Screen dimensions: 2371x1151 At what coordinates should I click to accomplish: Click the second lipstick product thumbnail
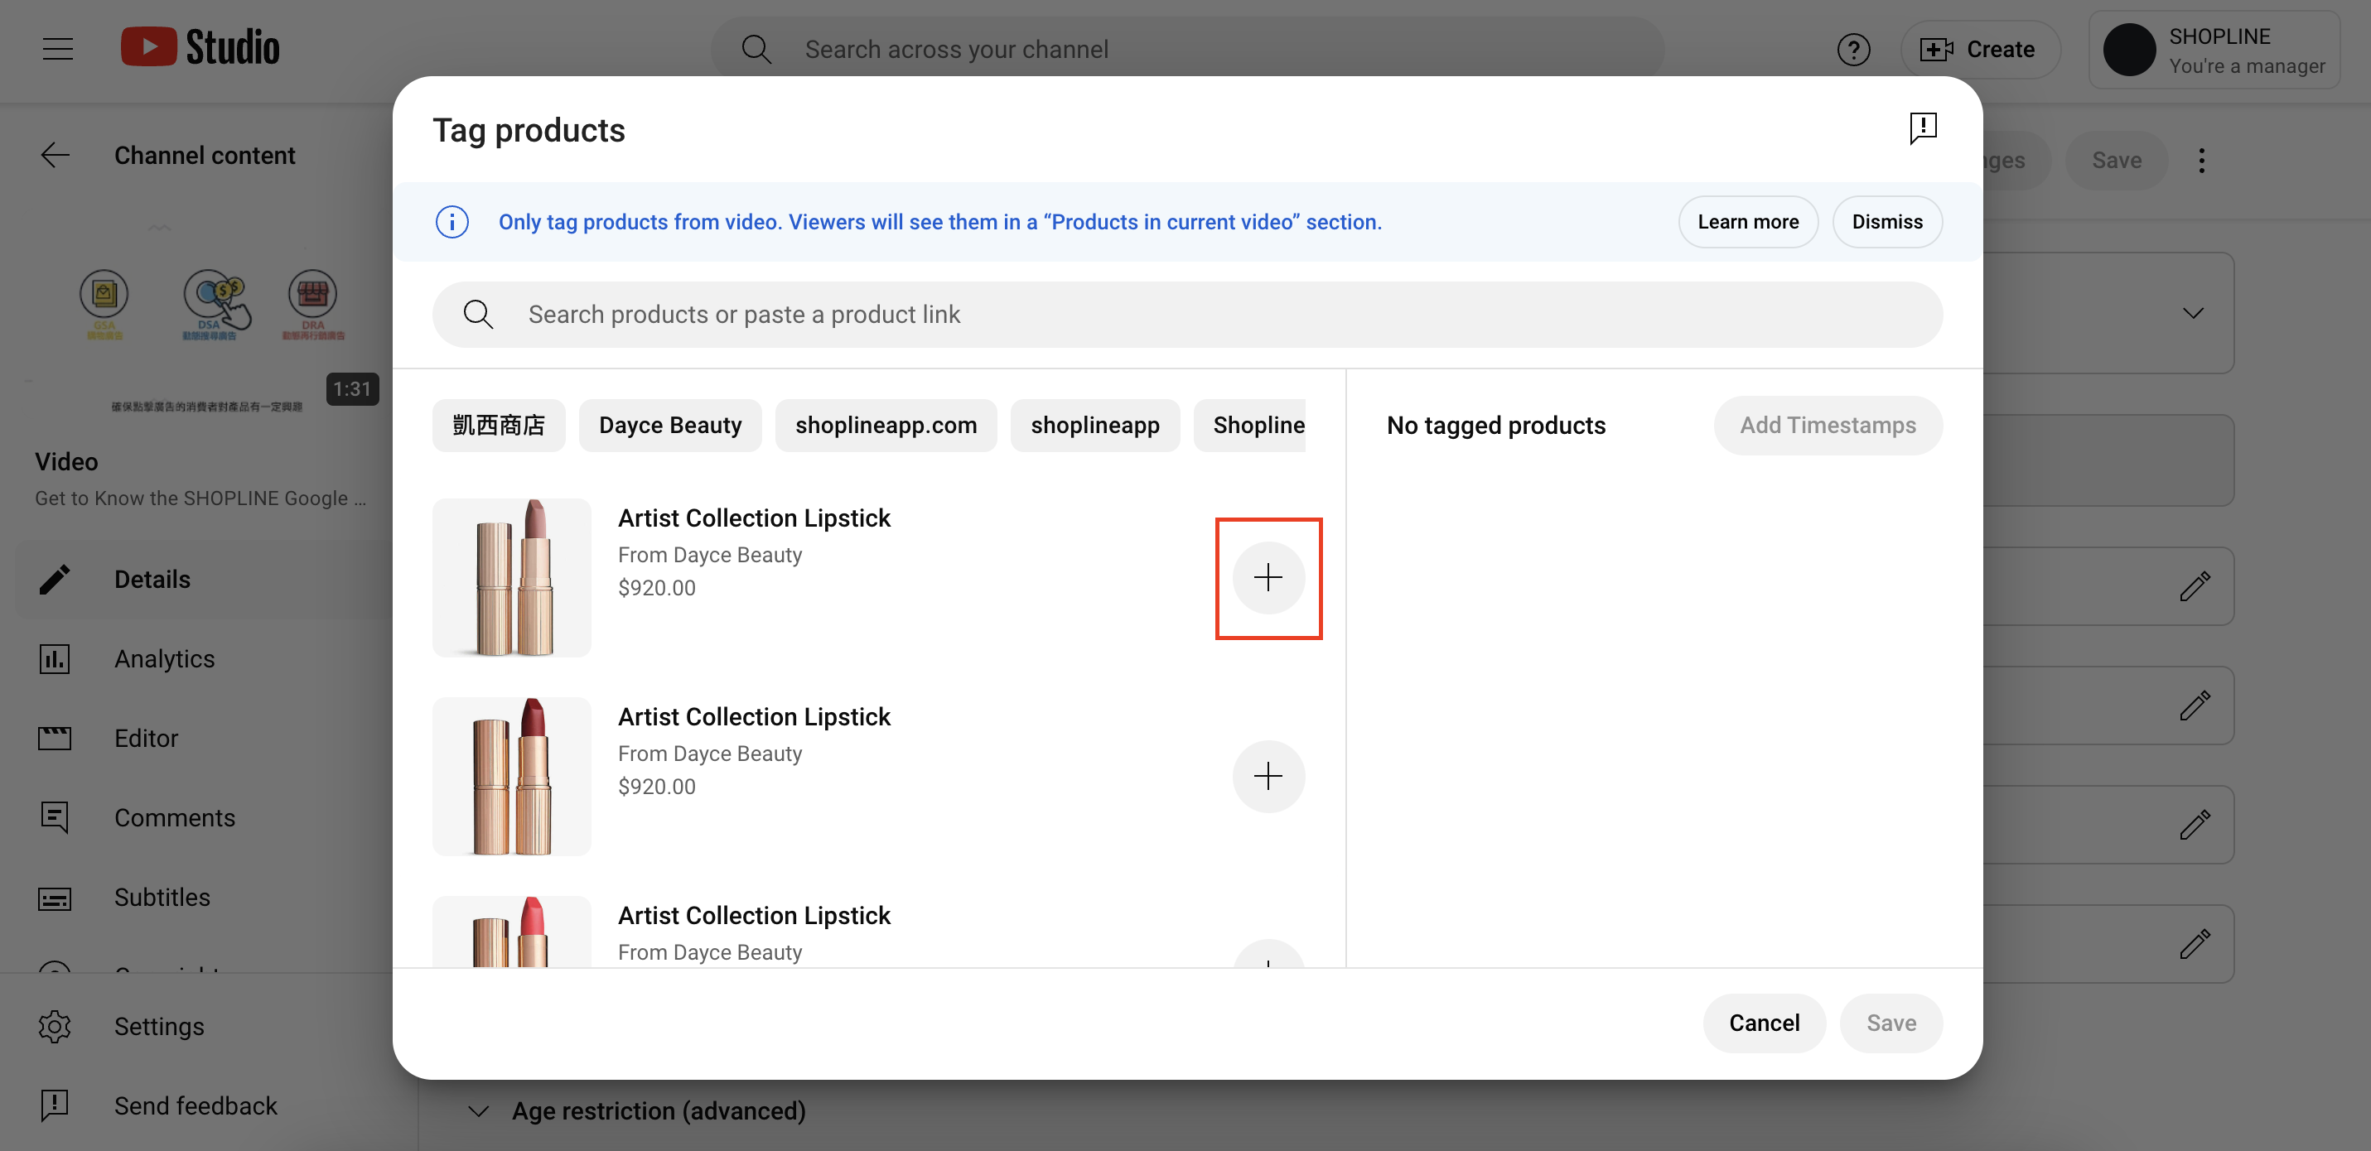(x=512, y=776)
